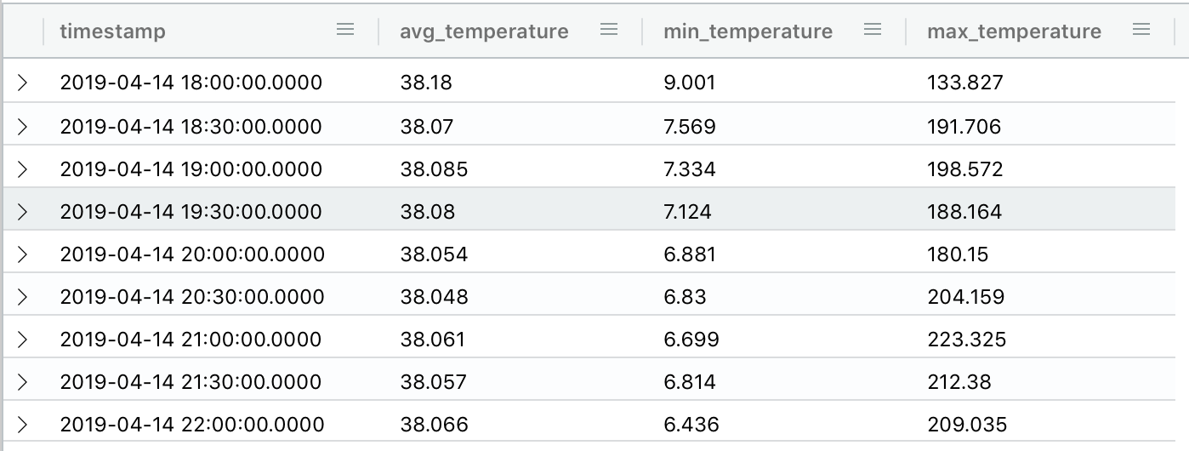This screenshot has height=451, width=1189.
Task: Expand the highlighted 19:30:00 row
Action: 23,211
